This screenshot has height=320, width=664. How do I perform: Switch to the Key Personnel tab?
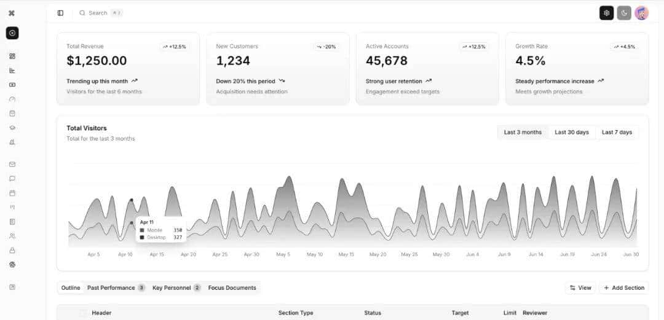pos(176,288)
